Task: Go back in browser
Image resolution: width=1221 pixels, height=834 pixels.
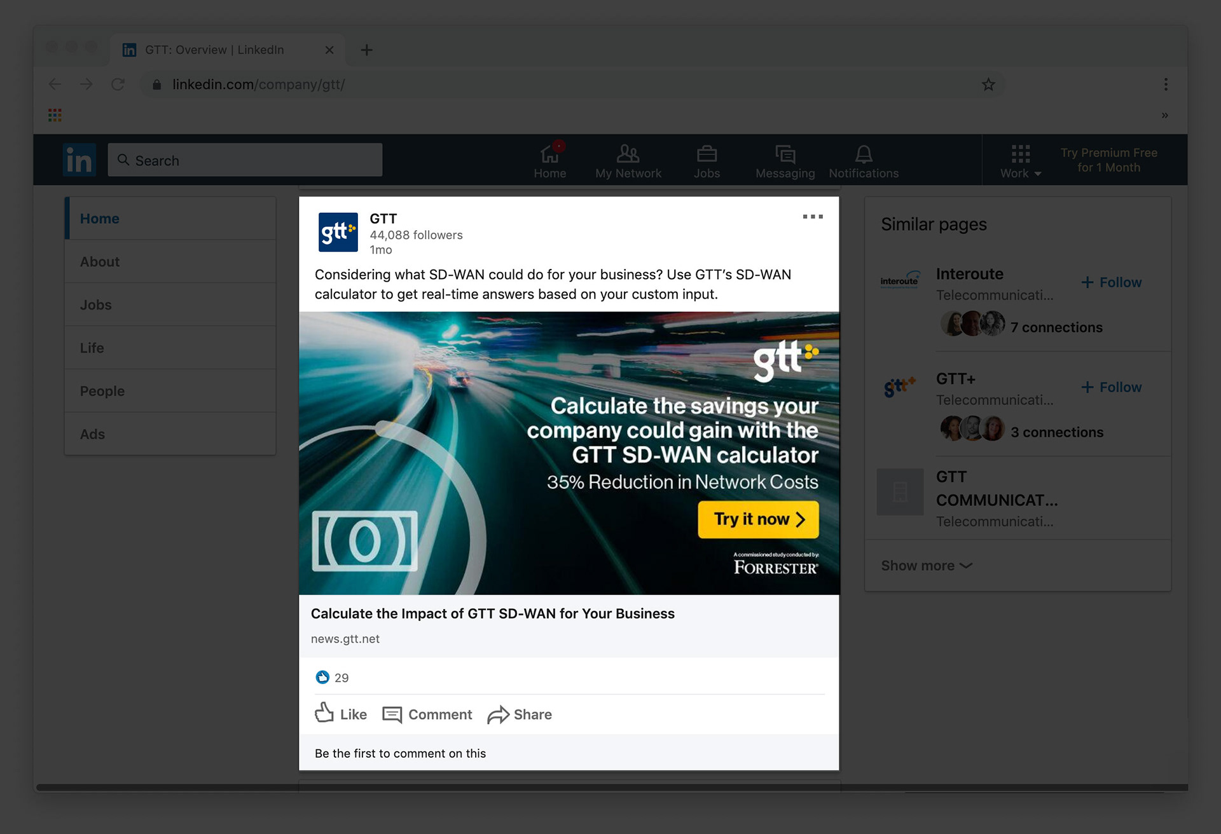Action: pyautogui.click(x=55, y=84)
